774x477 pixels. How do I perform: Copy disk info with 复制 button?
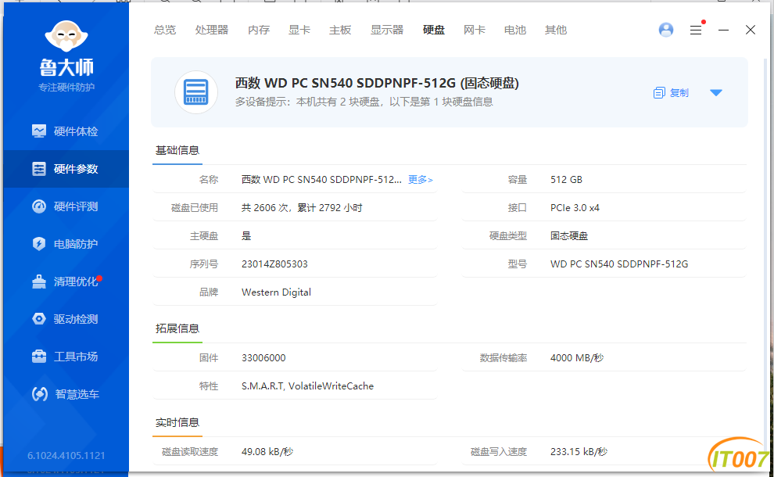click(671, 93)
